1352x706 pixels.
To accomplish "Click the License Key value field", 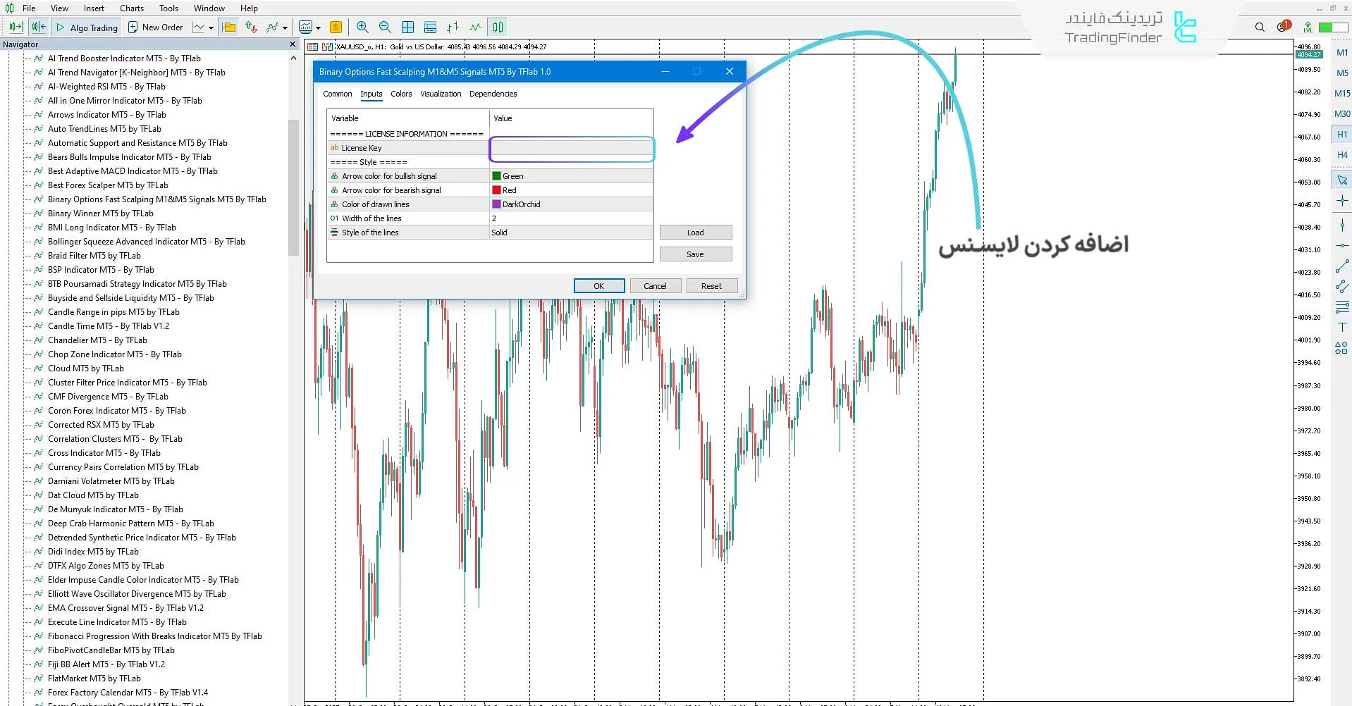I will tap(571, 148).
